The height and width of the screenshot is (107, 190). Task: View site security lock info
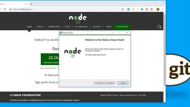pyautogui.click(x=11, y=9)
